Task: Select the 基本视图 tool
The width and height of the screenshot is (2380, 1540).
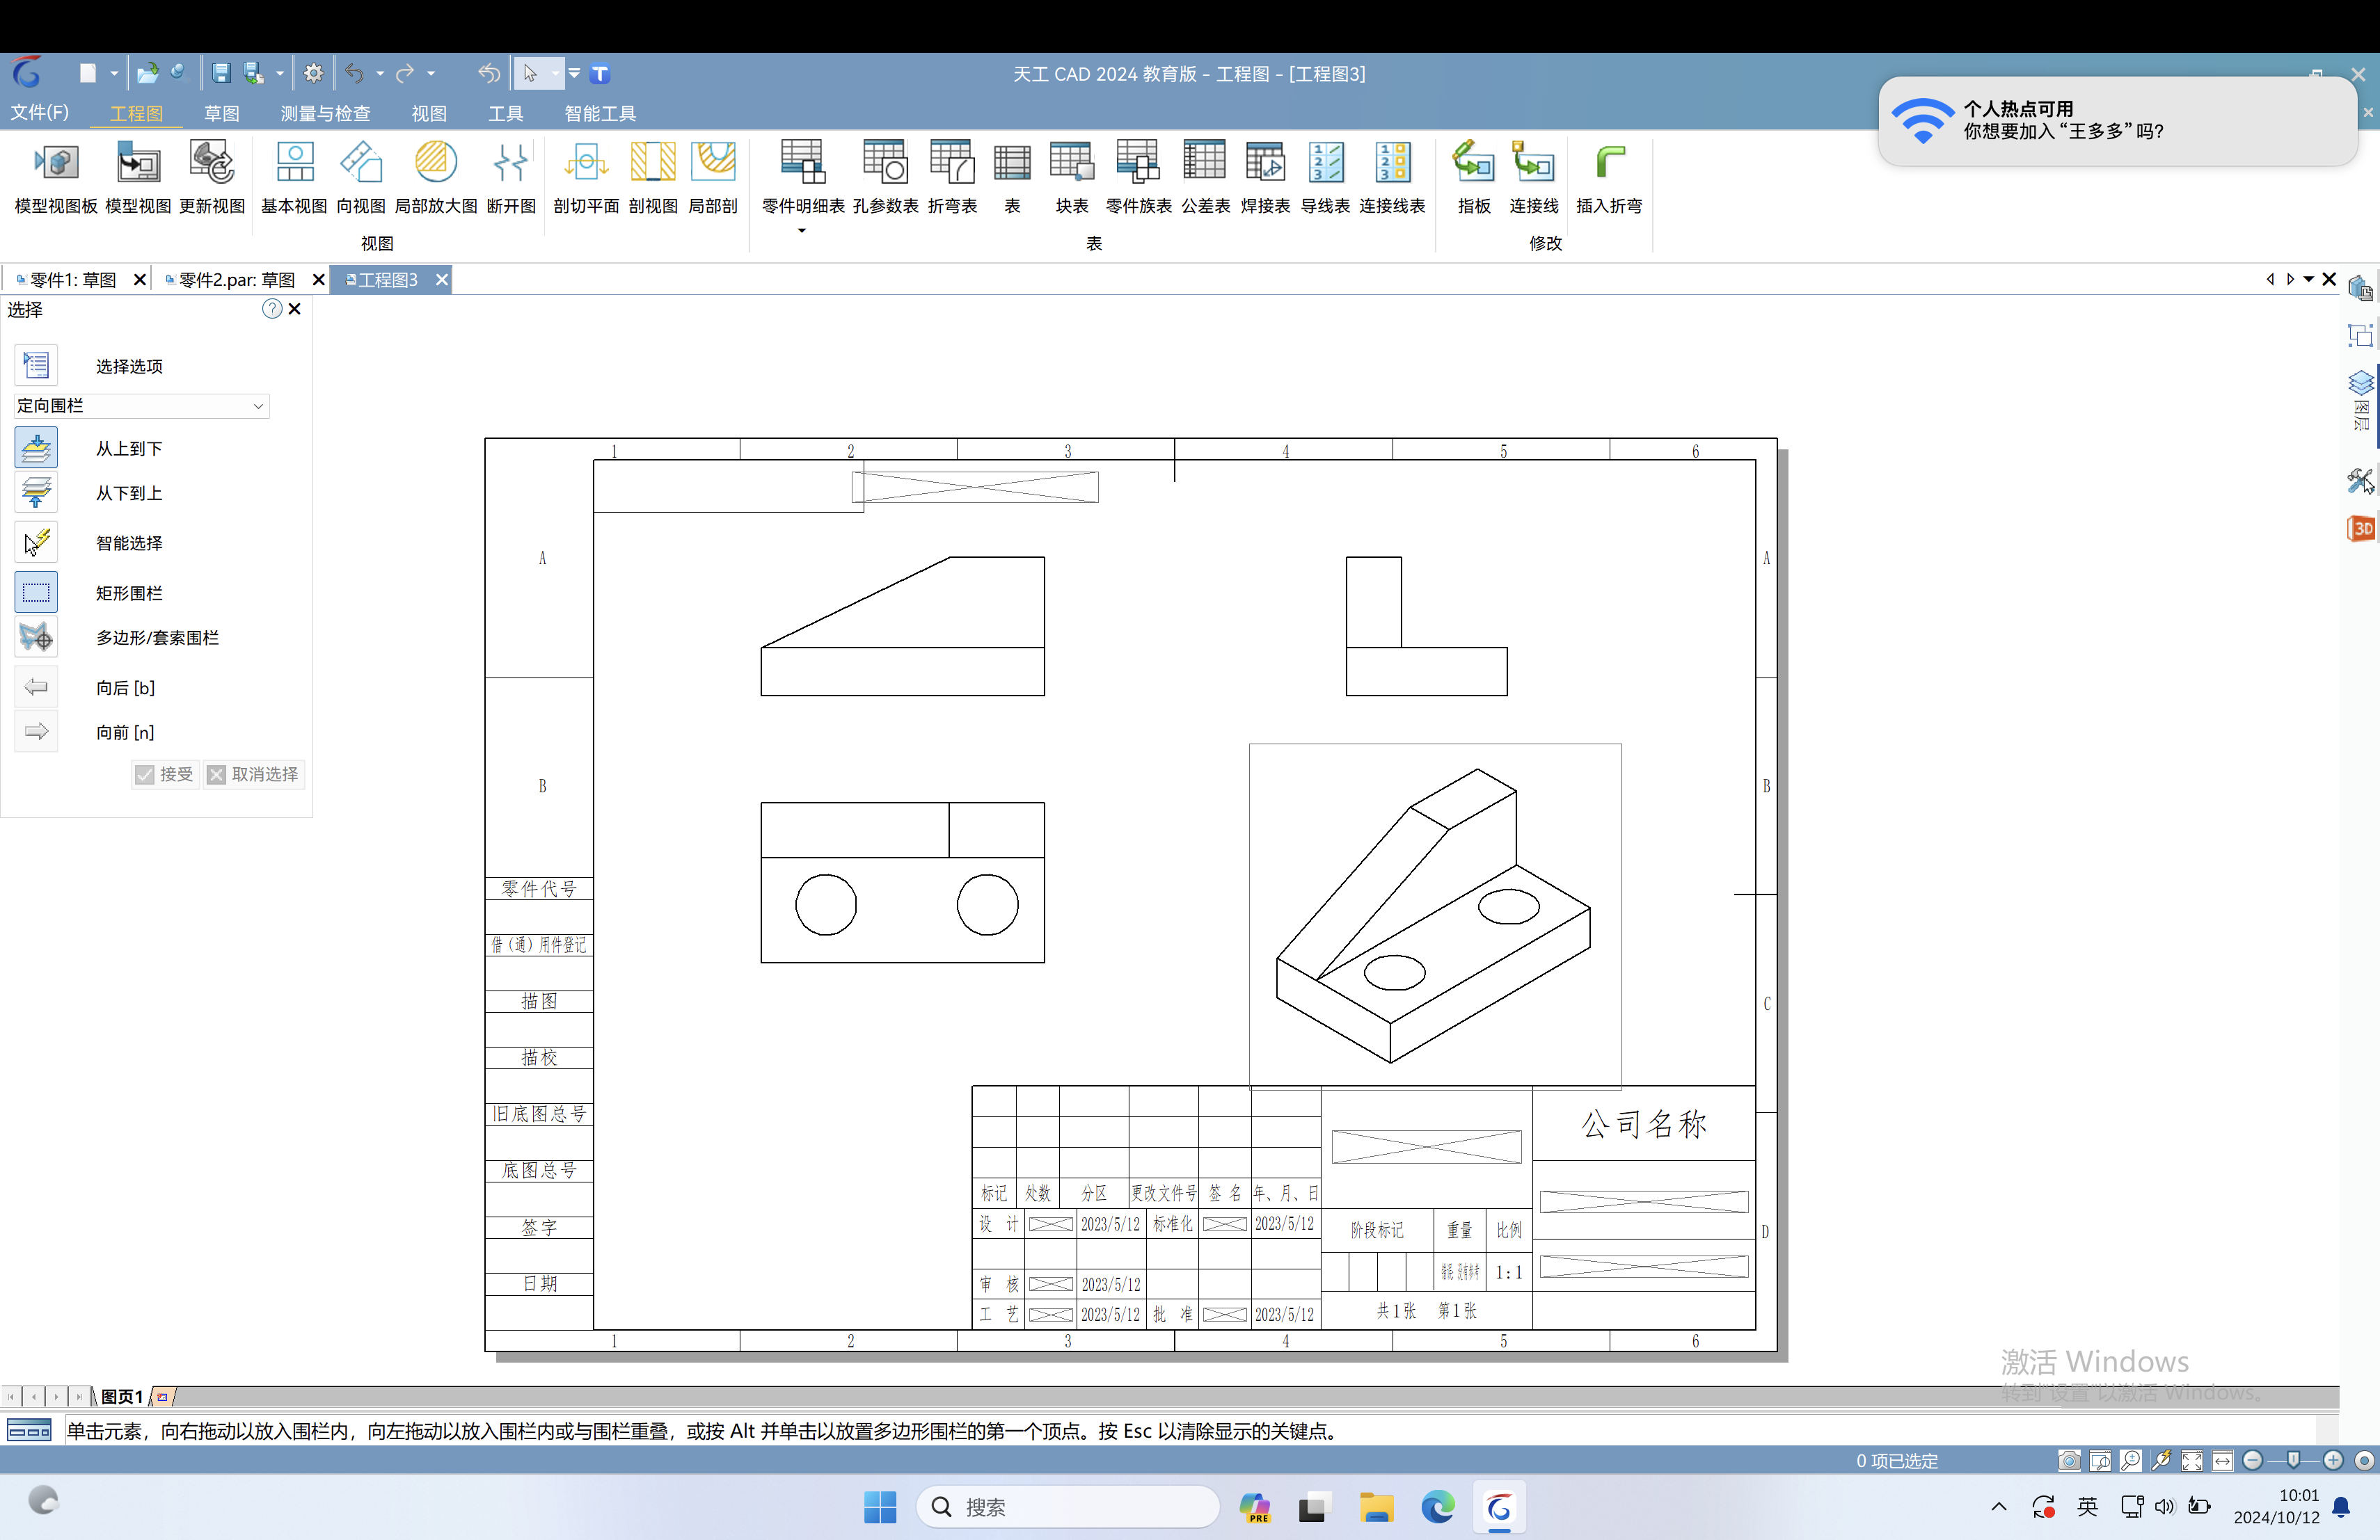Action: [x=294, y=178]
